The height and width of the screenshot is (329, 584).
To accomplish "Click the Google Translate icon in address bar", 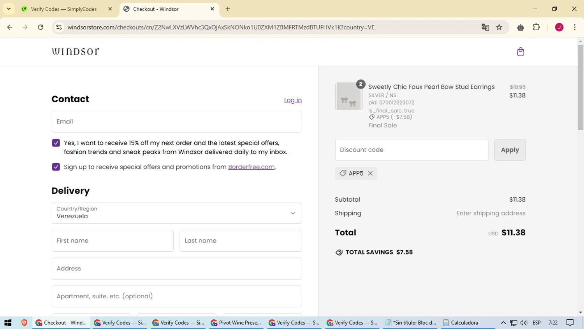I will pos(485,27).
